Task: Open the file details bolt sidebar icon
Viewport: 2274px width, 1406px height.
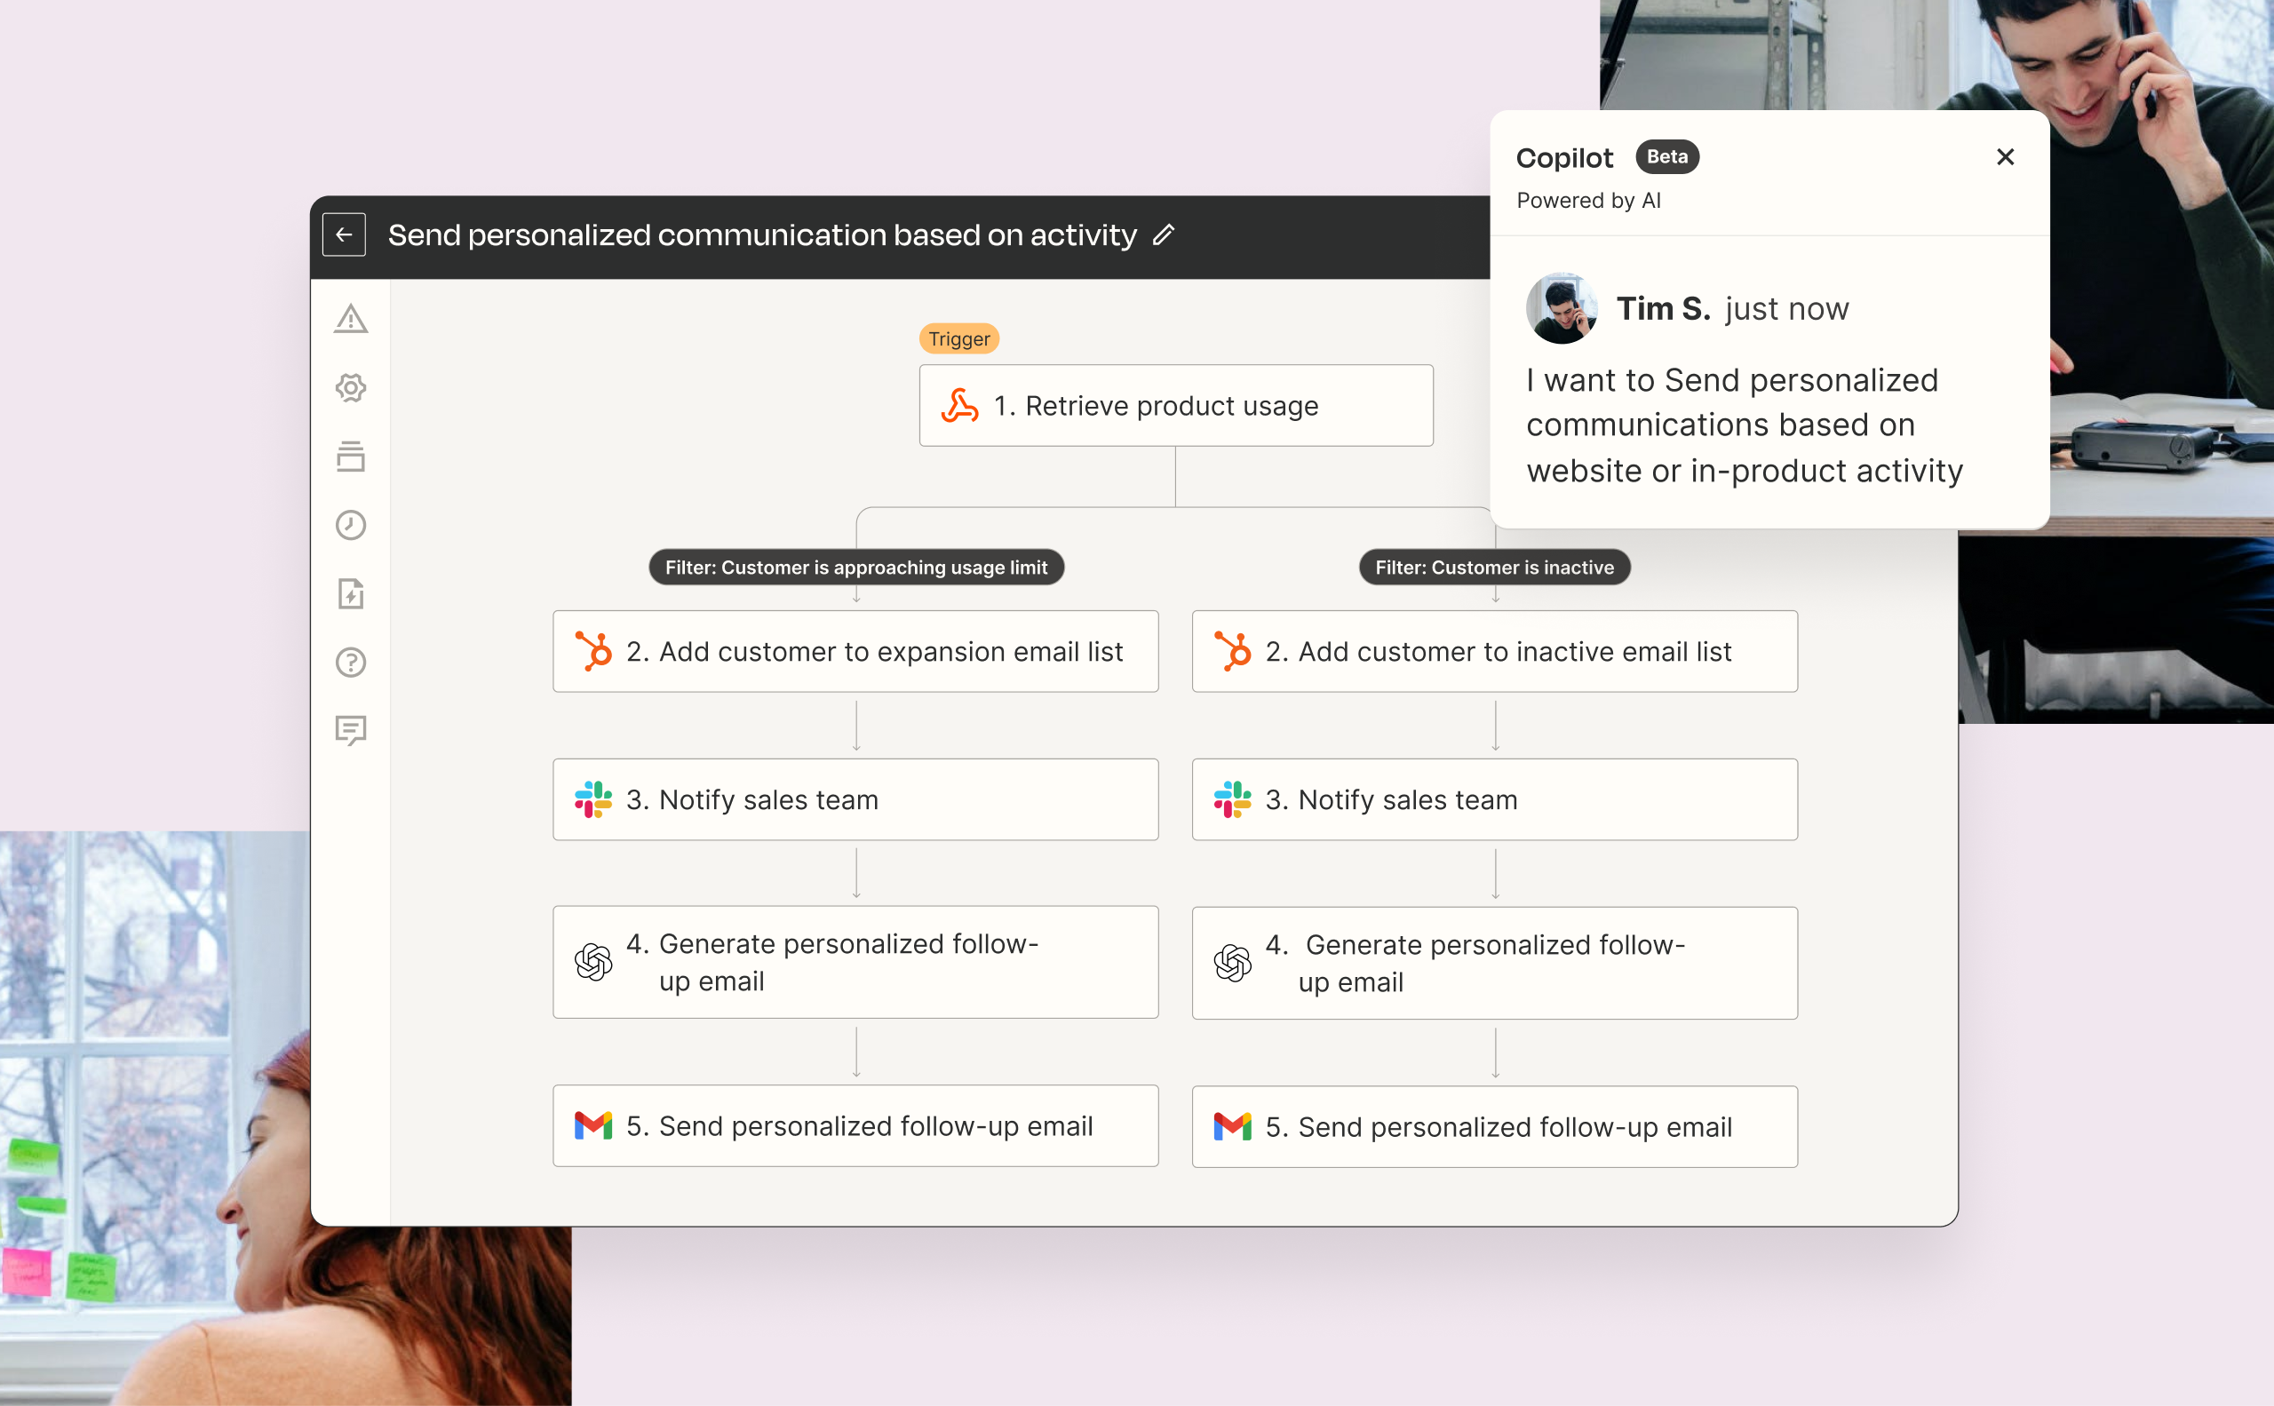Action: pos(351,594)
